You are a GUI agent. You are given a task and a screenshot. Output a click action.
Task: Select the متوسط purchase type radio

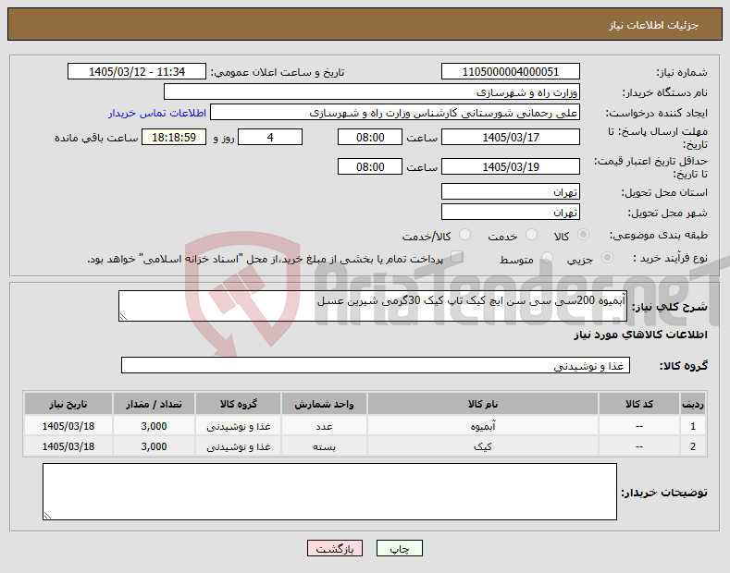pos(547,257)
